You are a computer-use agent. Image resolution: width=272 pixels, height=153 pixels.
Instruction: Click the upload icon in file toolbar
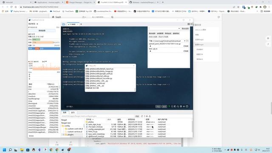tap(150, 116)
